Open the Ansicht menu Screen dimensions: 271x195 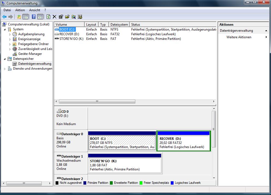[x=35, y=10]
